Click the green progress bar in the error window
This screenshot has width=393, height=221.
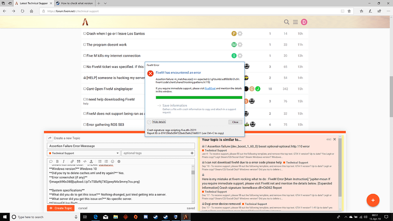tap(199, 97)
